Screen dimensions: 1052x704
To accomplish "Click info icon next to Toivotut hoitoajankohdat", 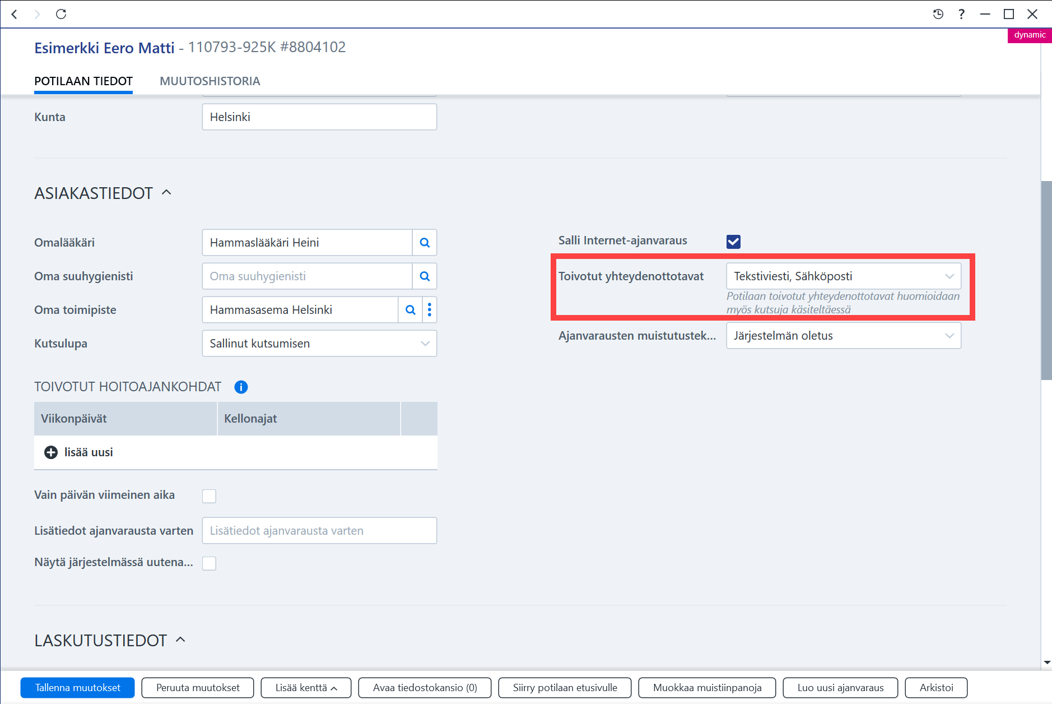I will tap(241, 387).
